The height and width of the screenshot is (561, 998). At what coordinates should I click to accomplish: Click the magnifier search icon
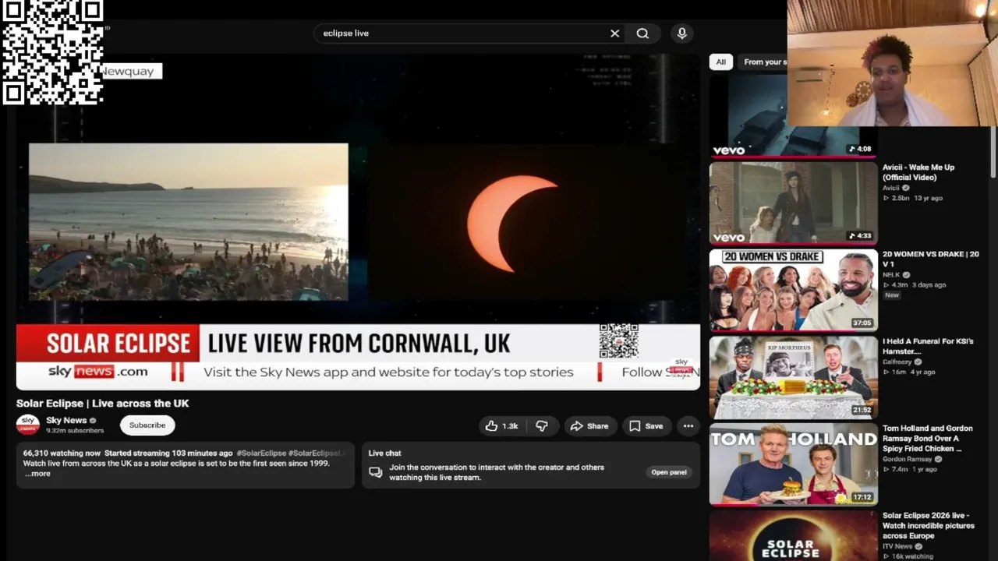(x=642, y=34)
